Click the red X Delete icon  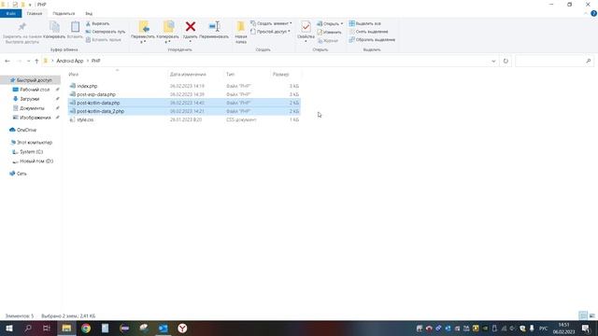pos(191,26)
